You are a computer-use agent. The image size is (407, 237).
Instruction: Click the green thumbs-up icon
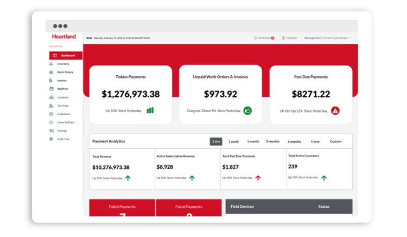(247, 110)
